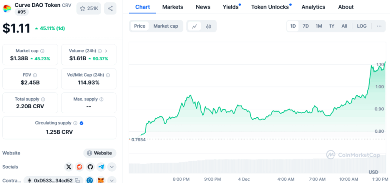
Task: Open the Telegram social link
Action: [x=101, y=167]
